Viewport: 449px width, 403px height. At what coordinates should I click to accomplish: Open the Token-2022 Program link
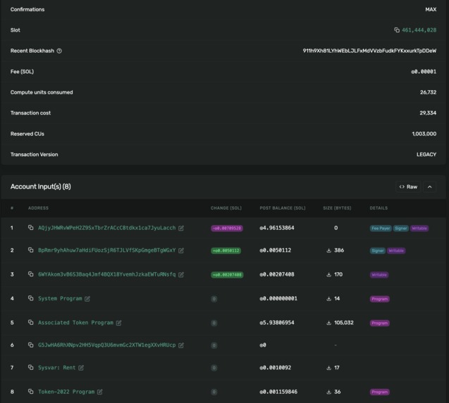(x=66, y=392)
